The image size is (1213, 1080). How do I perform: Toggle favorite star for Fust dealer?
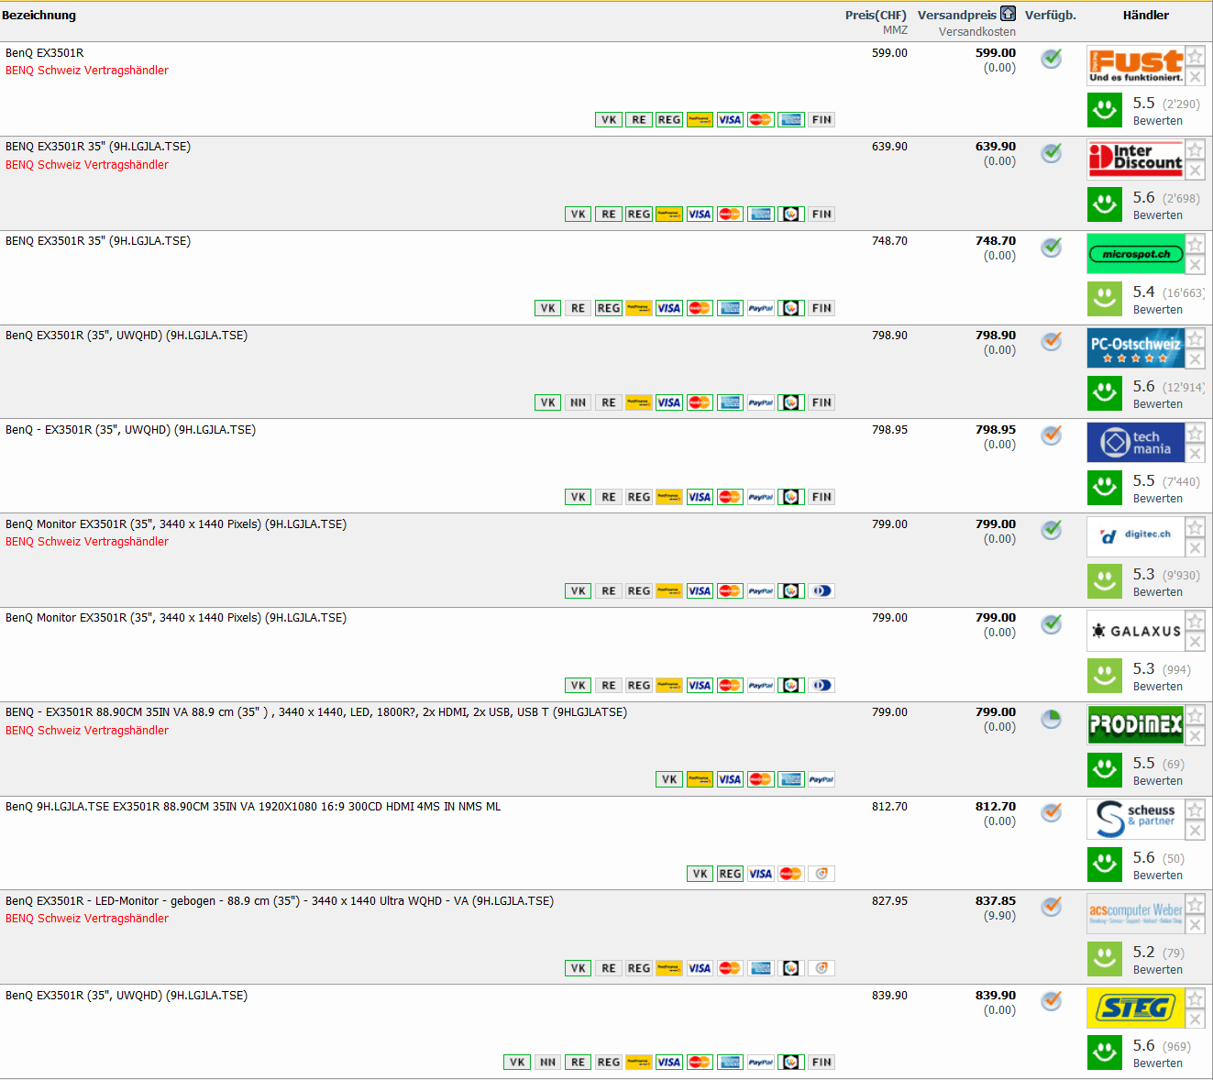pyautogui.click(x=1196, y=56)
